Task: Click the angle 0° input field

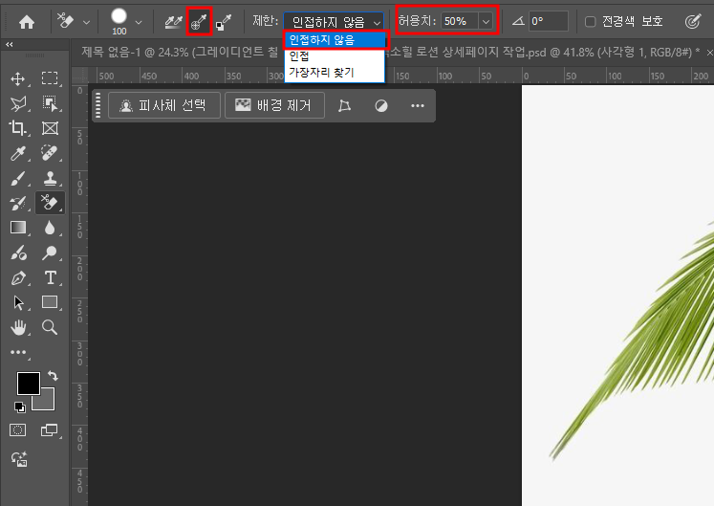Action: coord(549,21)
